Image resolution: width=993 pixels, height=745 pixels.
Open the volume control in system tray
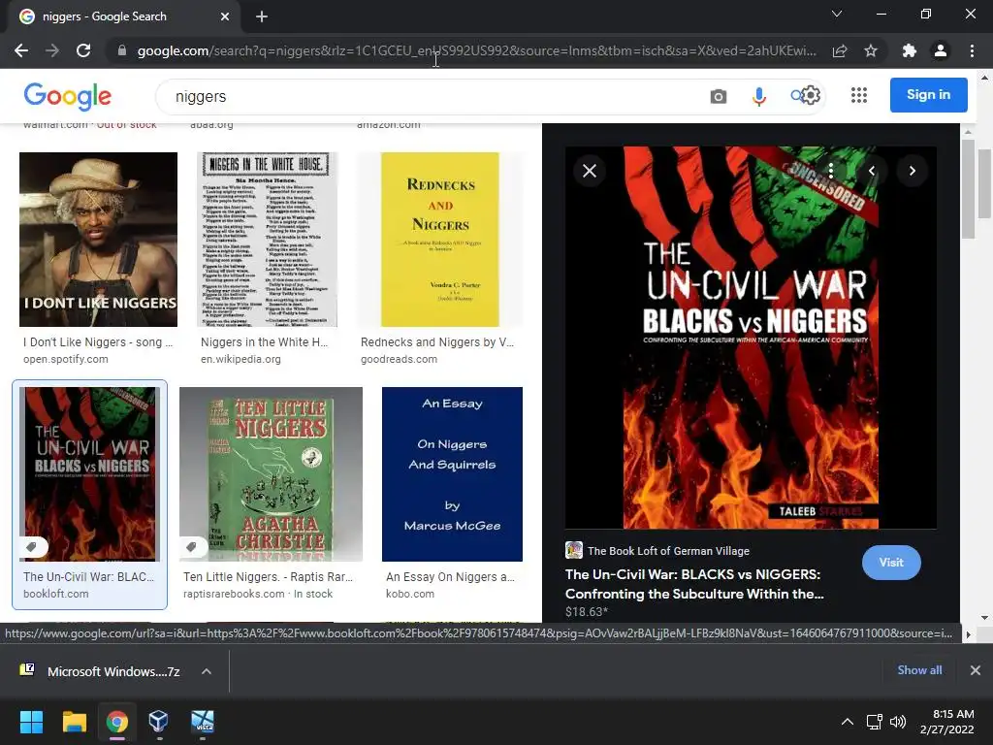click(898, 722)
